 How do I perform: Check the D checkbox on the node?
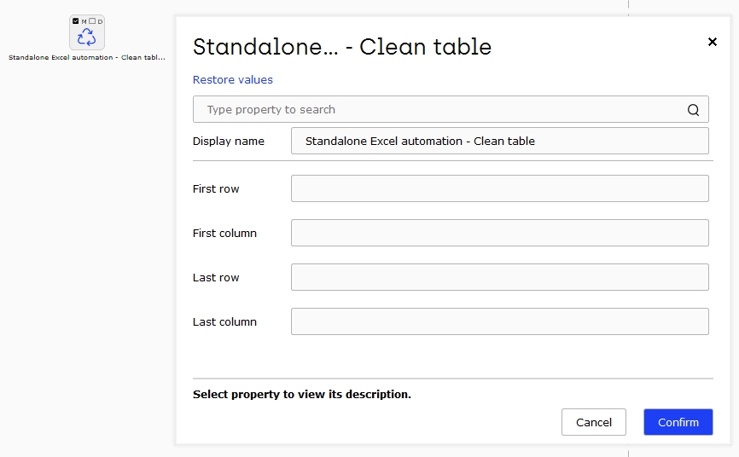[x=92, y=20]
